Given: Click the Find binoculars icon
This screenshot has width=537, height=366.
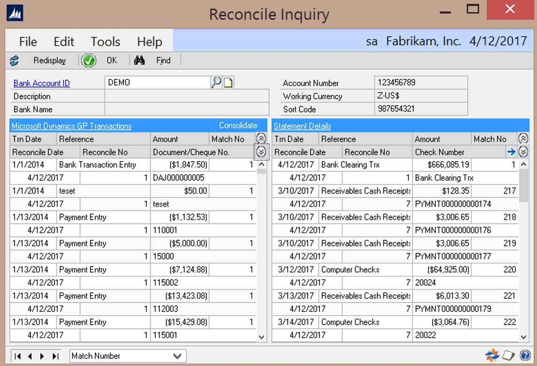Looking at the screenshot, I should (x=139, y=61).
